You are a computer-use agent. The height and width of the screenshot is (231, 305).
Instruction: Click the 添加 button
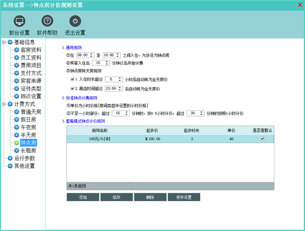pyautogui.click(x=83, y=197)
